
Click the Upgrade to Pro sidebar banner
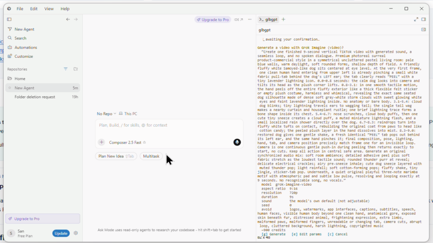(x=43, y=219)
